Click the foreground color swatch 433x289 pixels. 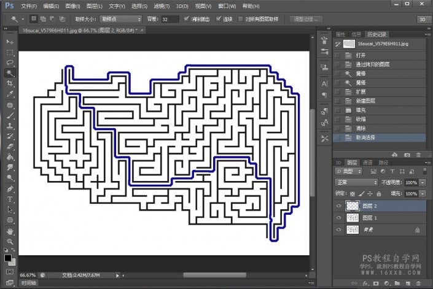(8, 258)
